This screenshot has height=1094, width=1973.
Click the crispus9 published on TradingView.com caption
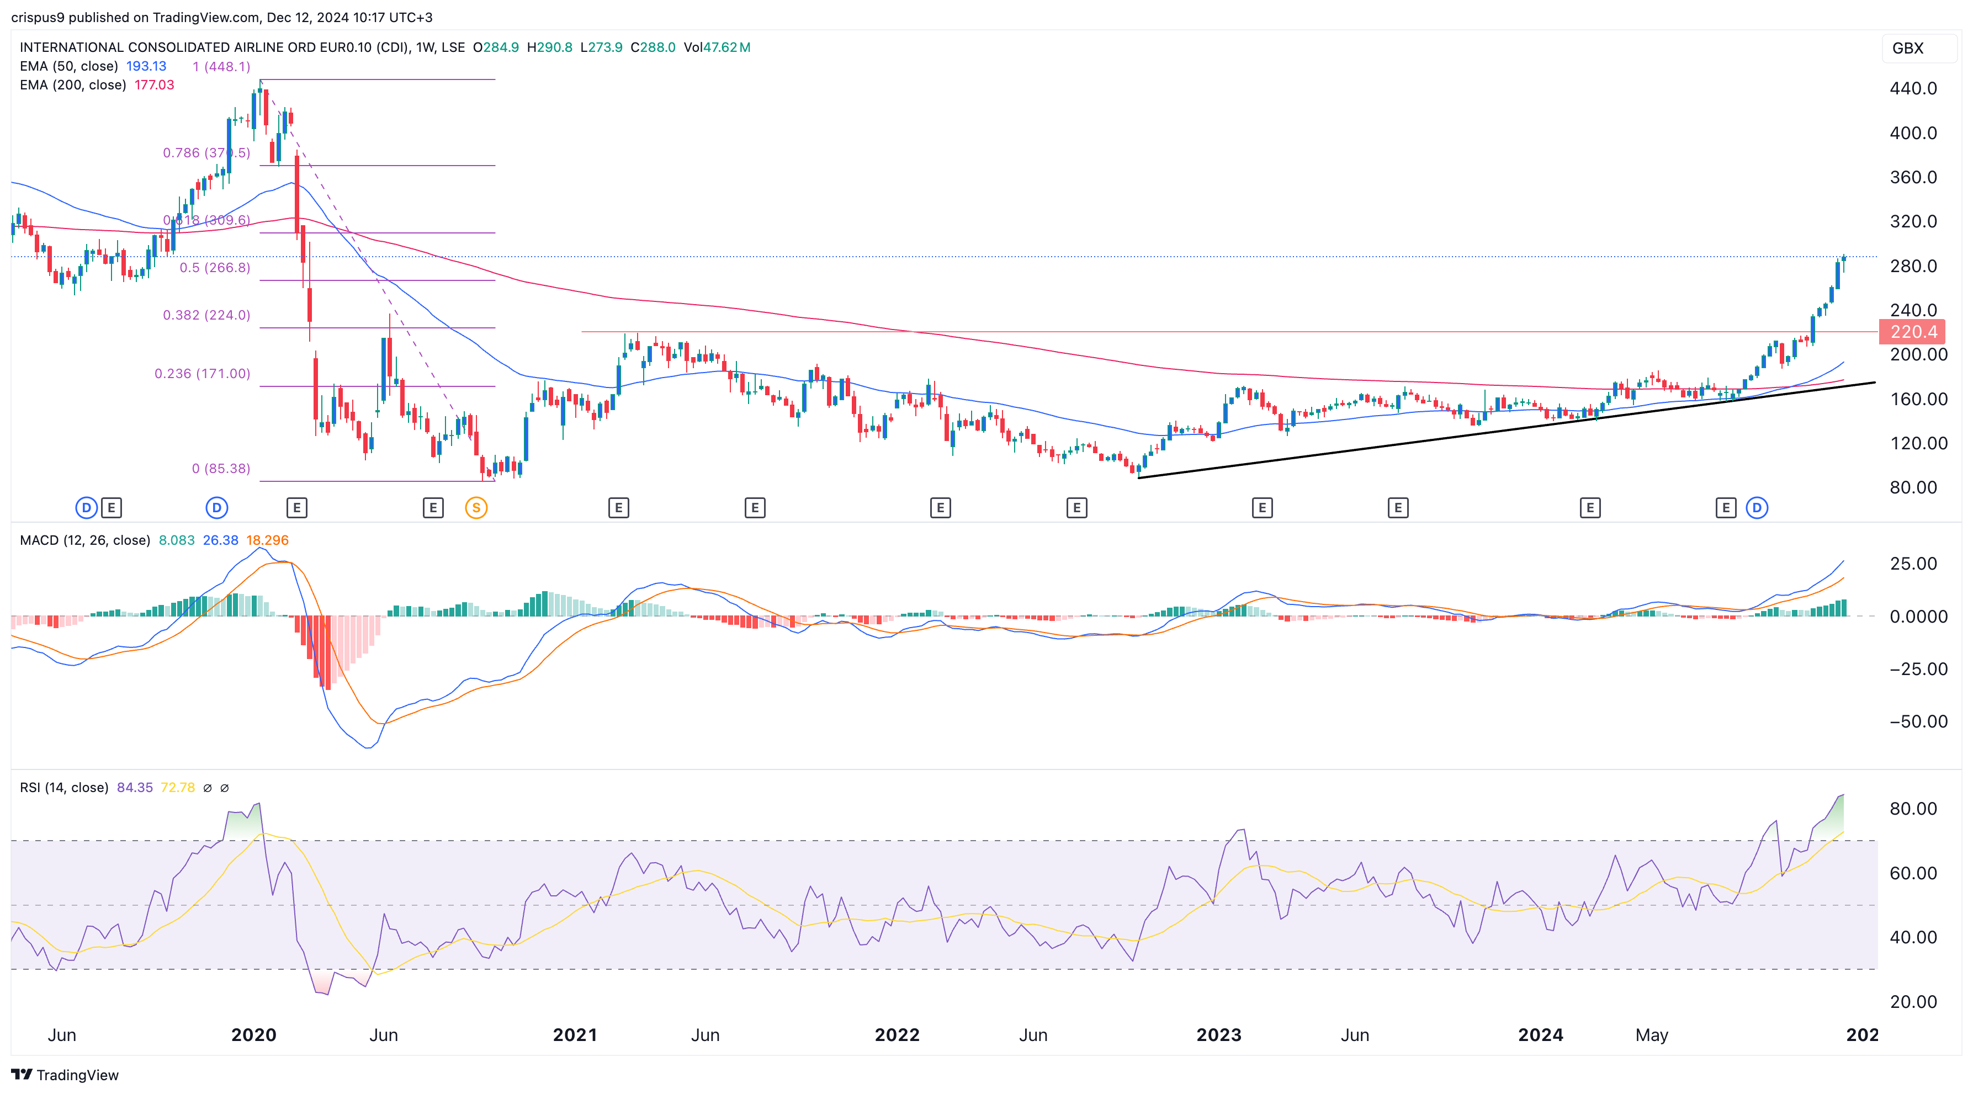(x=221, y=17)
